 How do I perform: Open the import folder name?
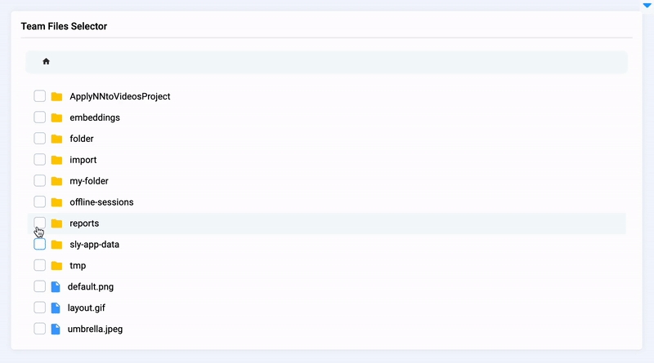[83, 160]
